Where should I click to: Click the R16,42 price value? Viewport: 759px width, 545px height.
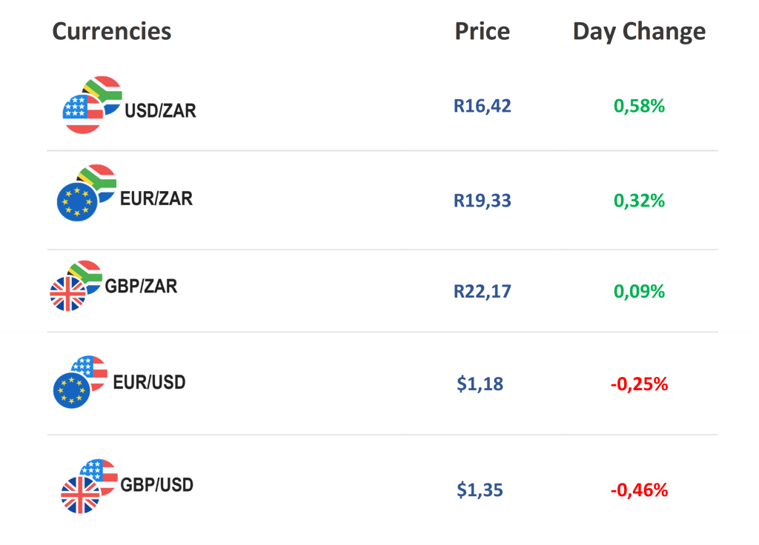(483, 106)
